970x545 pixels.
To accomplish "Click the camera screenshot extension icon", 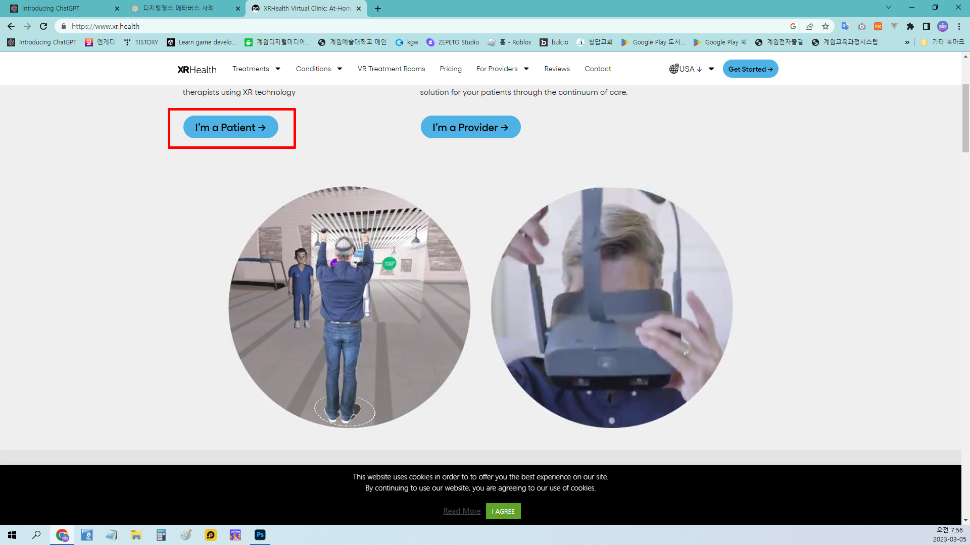I will coord(862,26).
